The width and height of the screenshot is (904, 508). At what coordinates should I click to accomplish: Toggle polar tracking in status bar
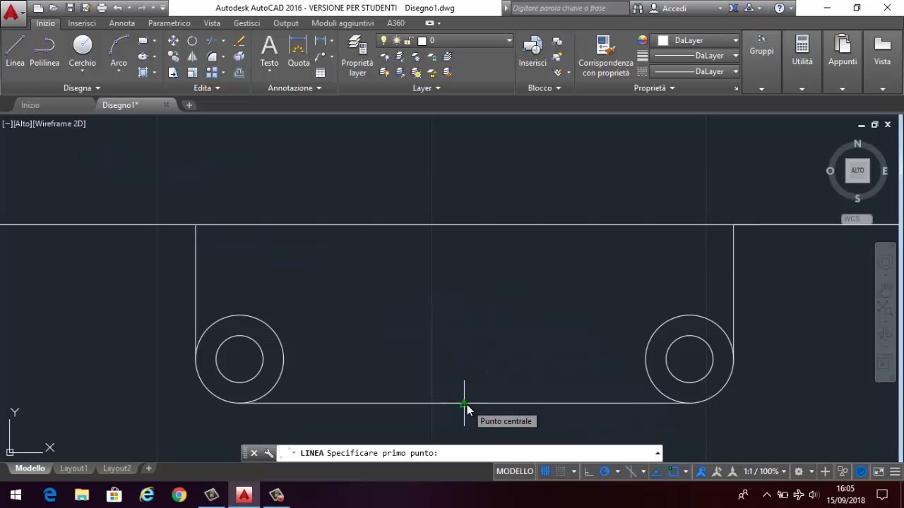point(605,471)
